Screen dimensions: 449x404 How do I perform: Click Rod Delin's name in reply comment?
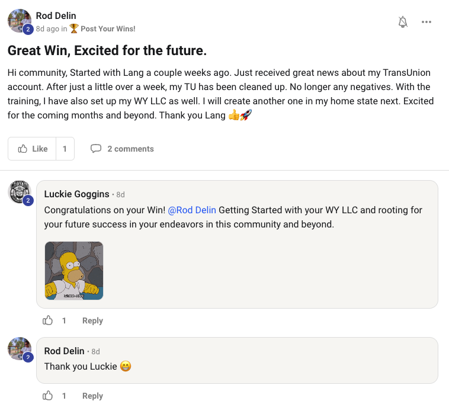tap(64, 351)
